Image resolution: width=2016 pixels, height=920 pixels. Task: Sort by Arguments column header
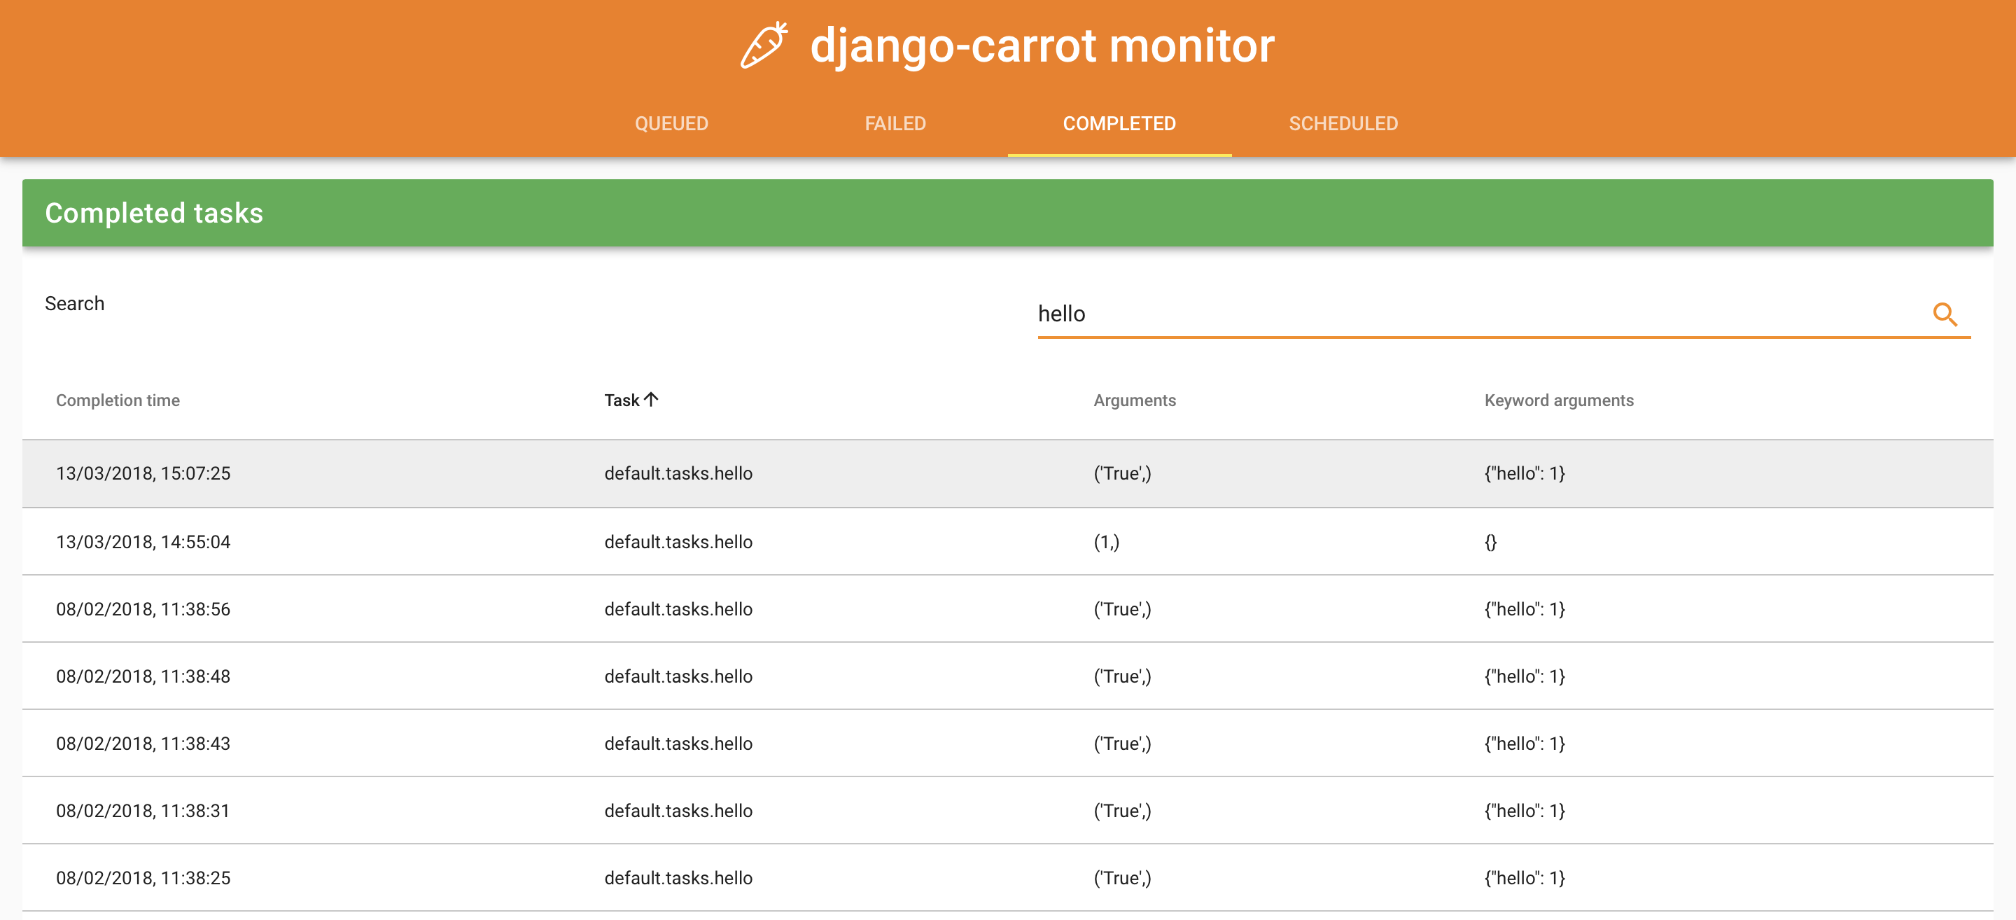click(x=1134, y=400)
